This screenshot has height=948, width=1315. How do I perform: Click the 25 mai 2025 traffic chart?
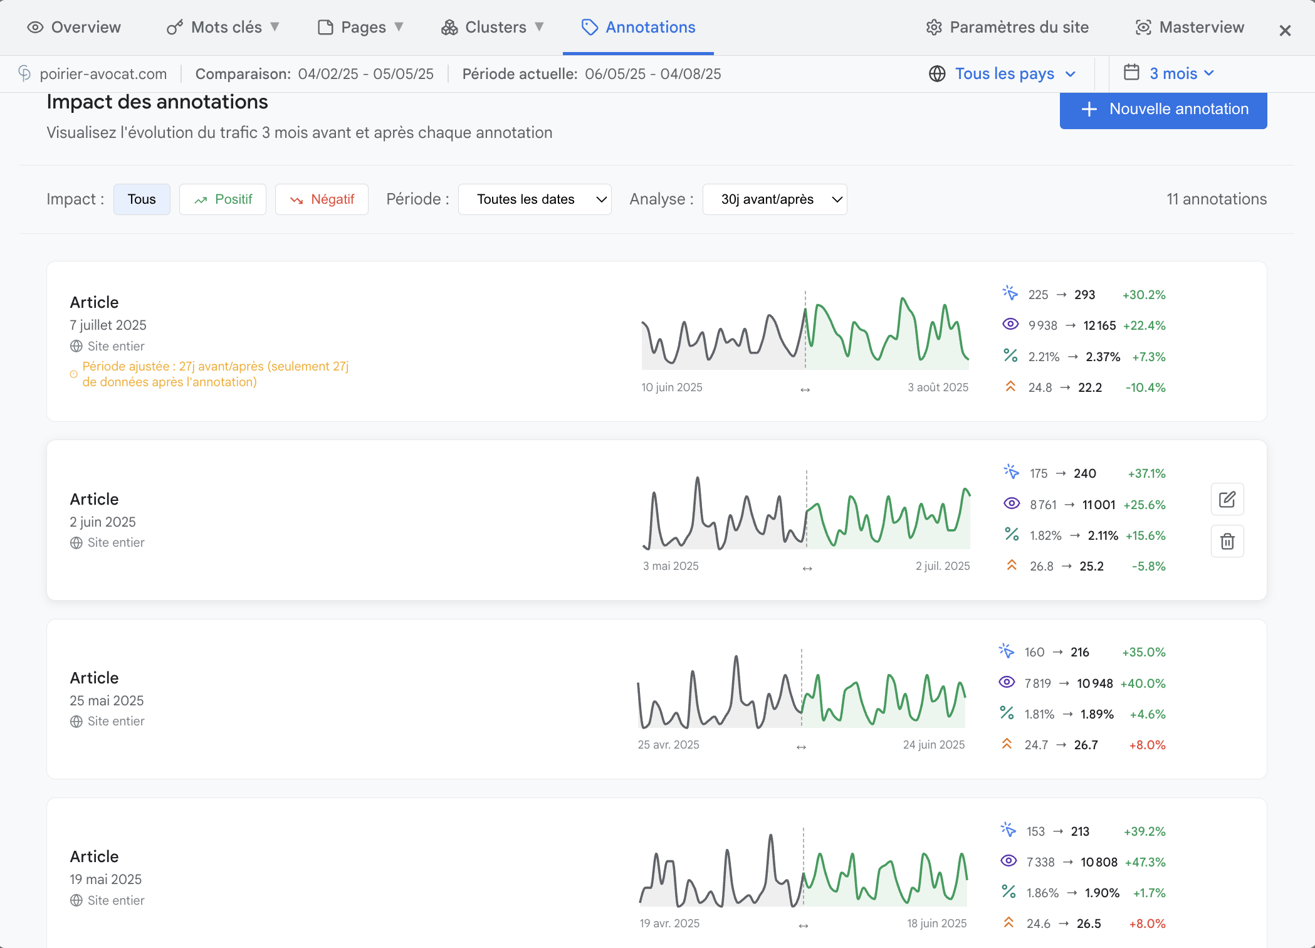(801, 688)
